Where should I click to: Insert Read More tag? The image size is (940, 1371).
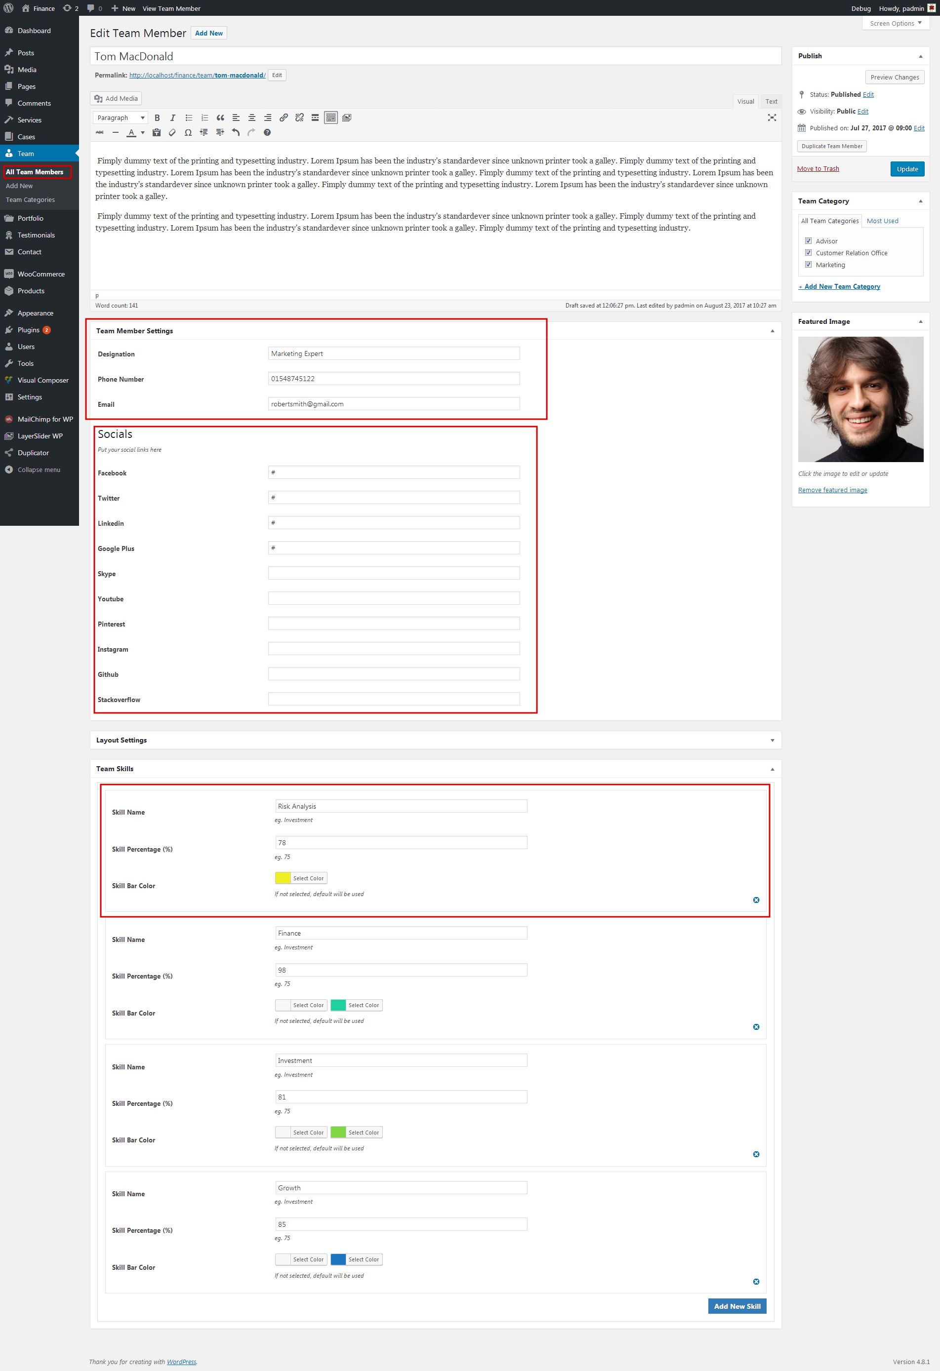click(315, 118)
